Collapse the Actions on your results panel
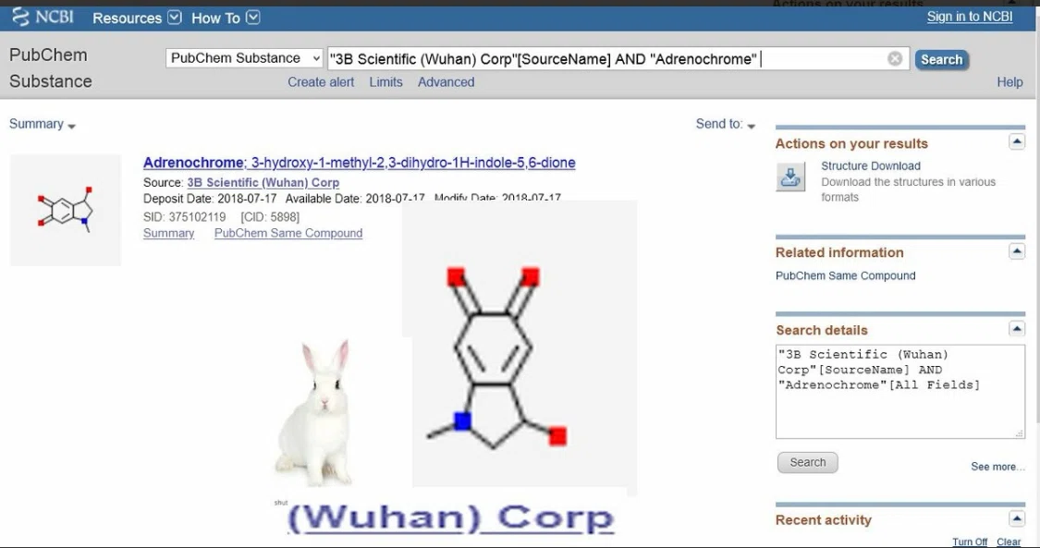The width and height of the screenshot is (1040, 548). pyautogui.click(x=1016, y=141)
